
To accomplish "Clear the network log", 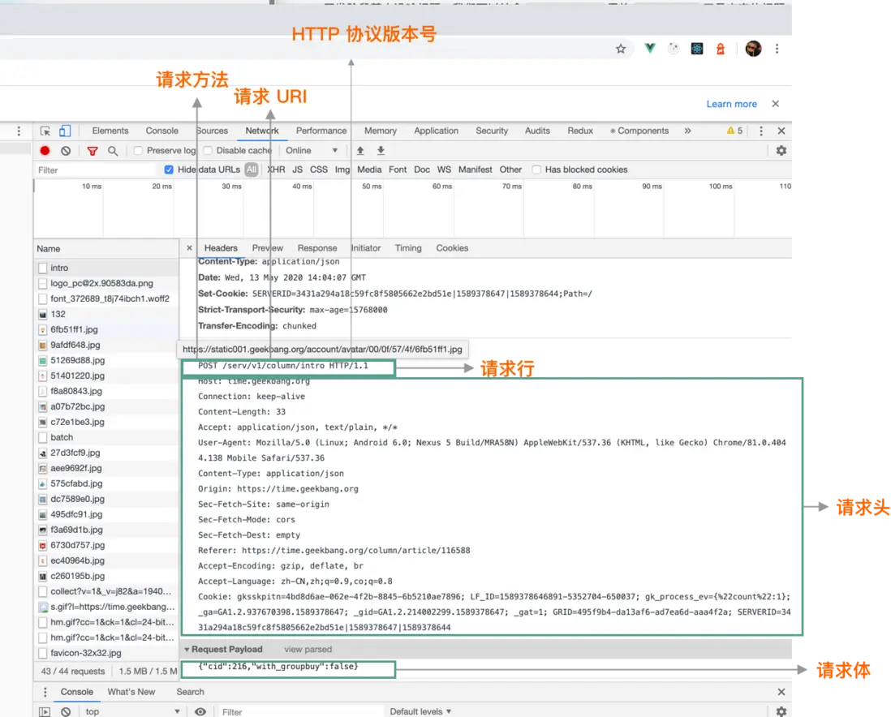I will (66, 151).
